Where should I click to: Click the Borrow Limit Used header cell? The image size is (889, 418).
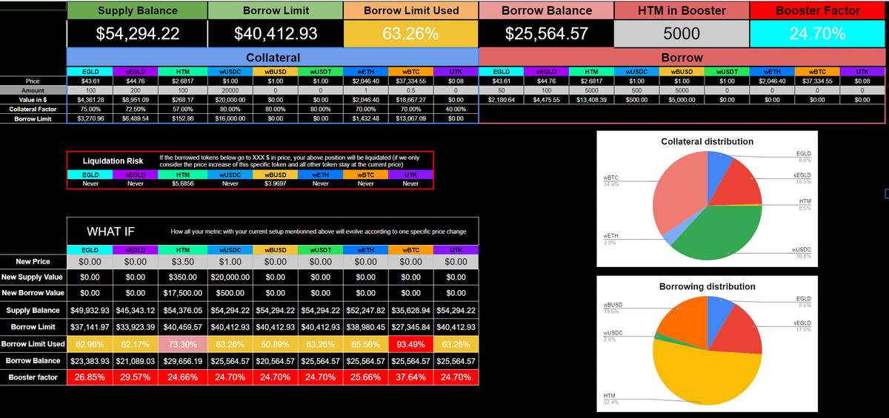click(411, 10)
